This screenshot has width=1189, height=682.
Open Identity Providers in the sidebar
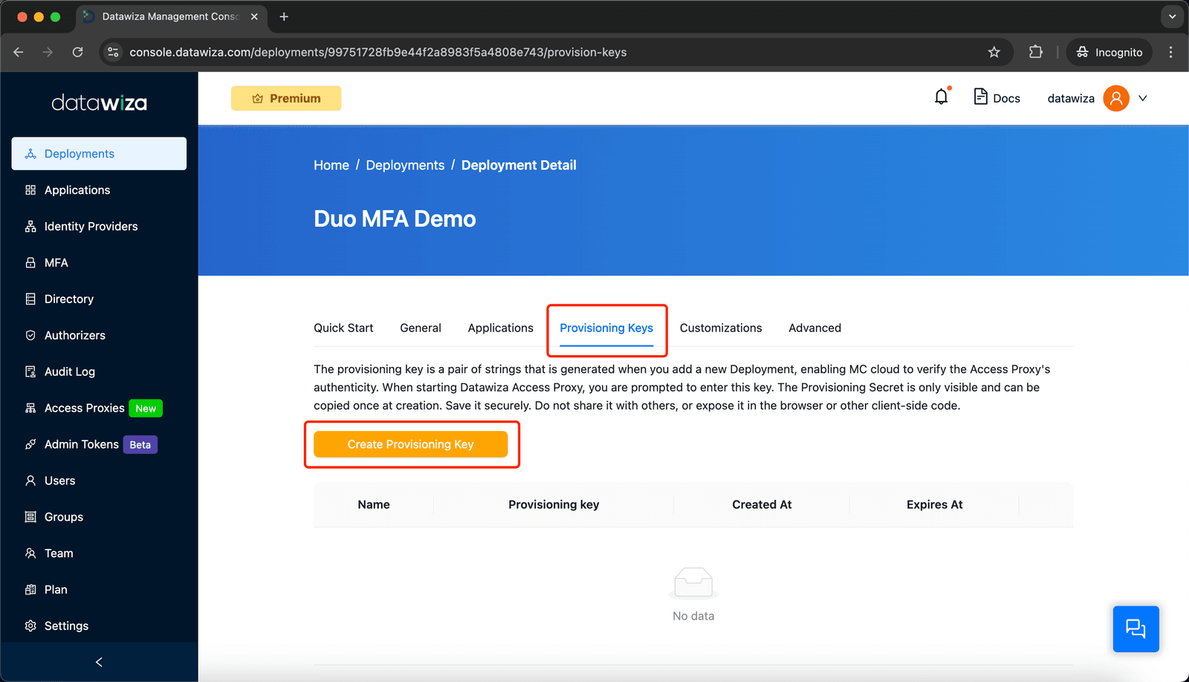(x=99, y=227)
